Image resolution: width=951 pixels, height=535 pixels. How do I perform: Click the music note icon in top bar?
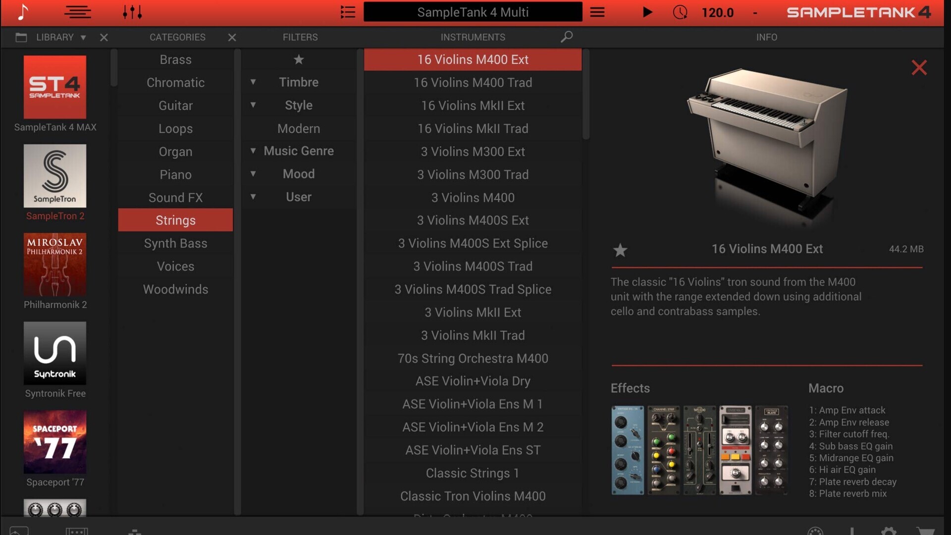[x=22, y=12]
